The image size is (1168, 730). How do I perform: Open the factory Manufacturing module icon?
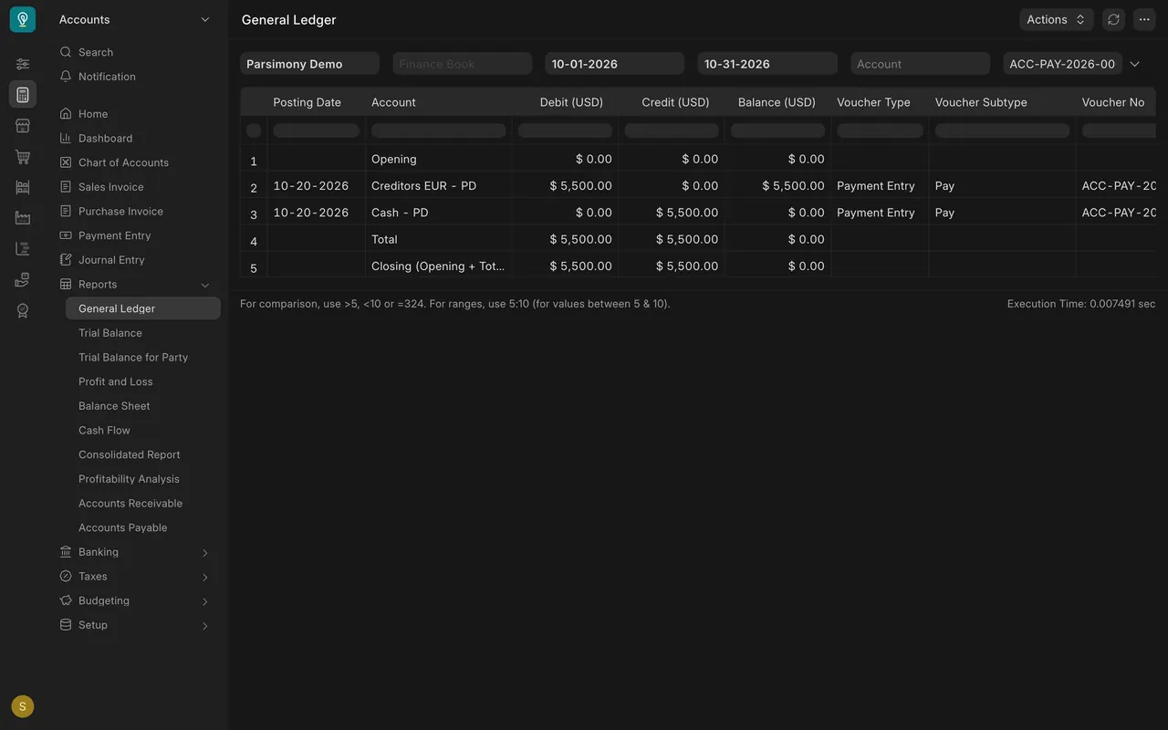[x=23, y=218]
